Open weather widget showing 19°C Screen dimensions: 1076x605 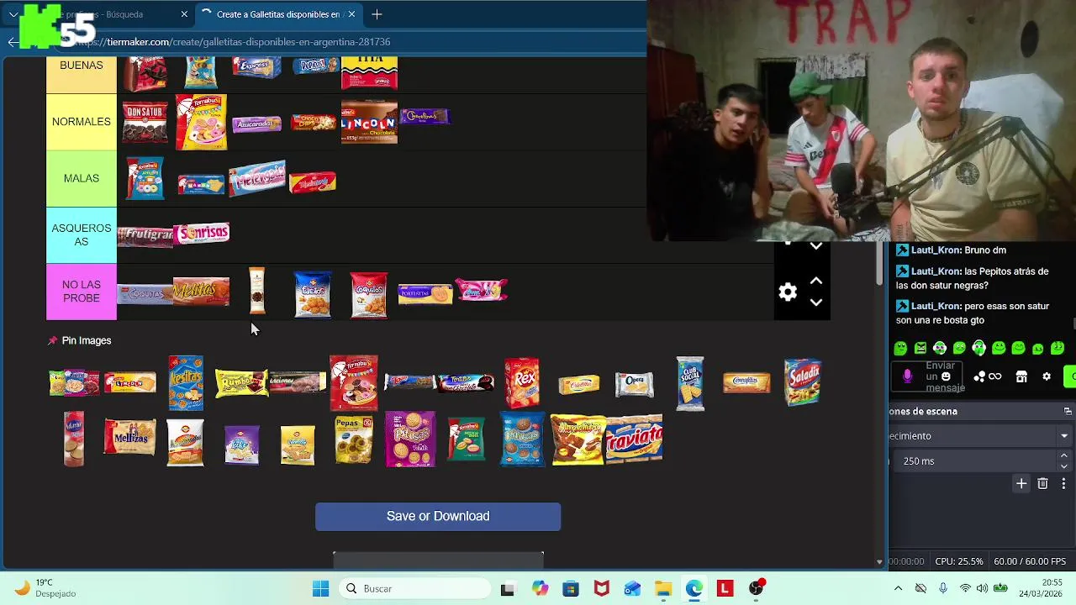tap(46, 587)
